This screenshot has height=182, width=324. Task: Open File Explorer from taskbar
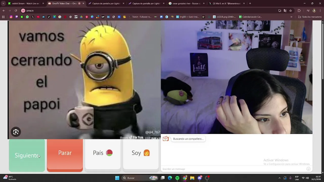[x=192, y=178]
